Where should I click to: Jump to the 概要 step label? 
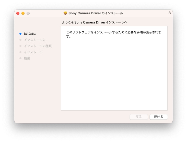(x=27, y=58)
